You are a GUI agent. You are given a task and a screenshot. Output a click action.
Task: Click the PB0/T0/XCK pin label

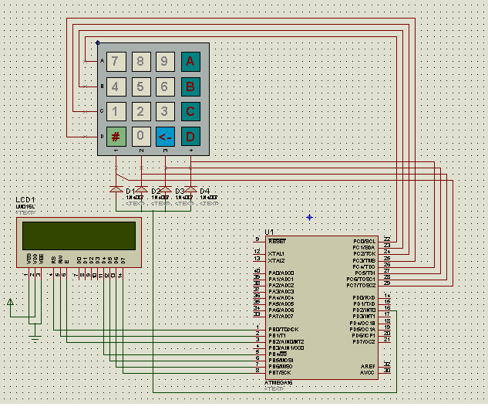pos(284,330)
